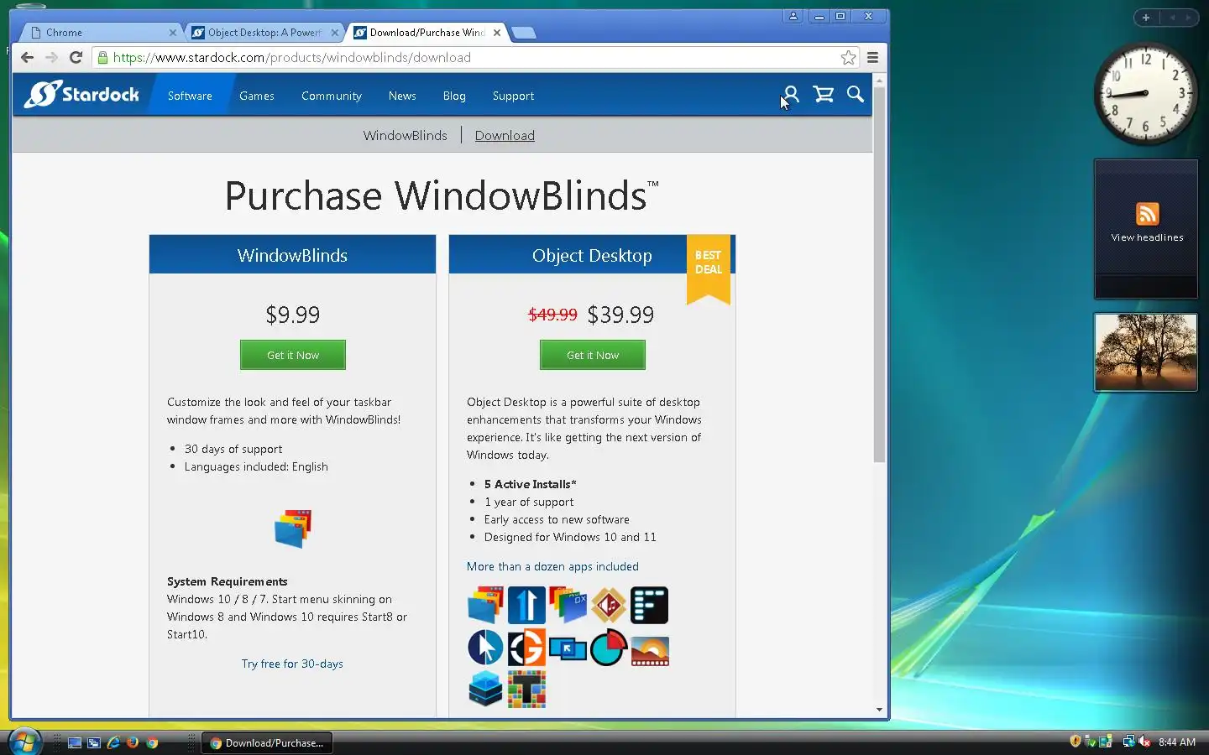Click Get it Now for Object Desktop $39.99
The image size is (1209, 755).
click(593, 355)
